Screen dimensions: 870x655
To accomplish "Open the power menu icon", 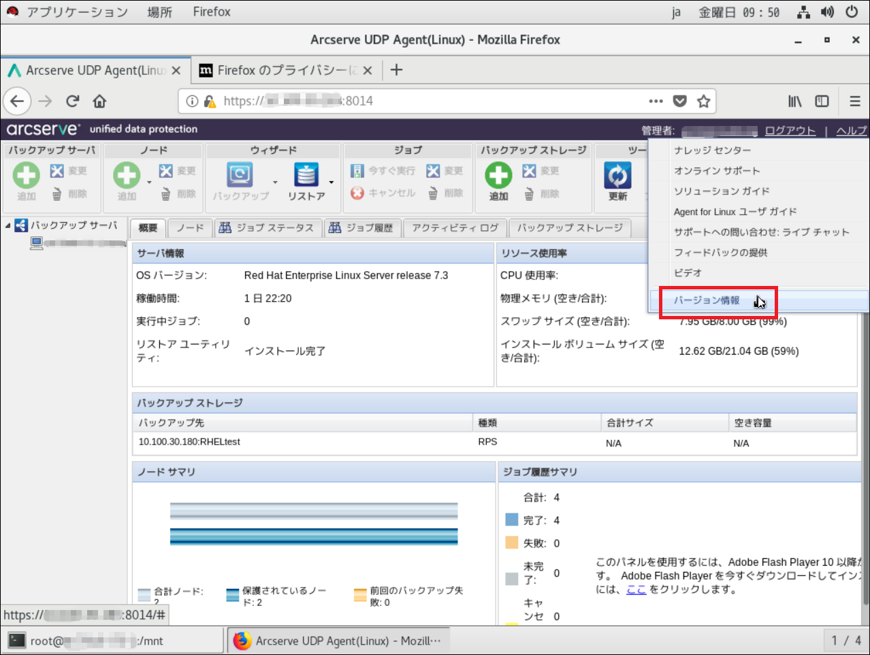I will [x=852, y=12].
